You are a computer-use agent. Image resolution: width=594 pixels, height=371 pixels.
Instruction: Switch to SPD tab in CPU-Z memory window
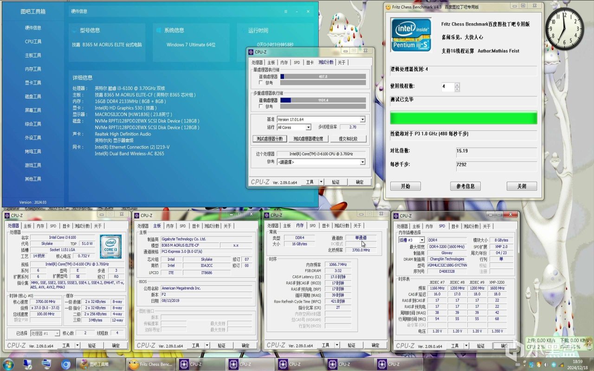click(x=312, y=225)
